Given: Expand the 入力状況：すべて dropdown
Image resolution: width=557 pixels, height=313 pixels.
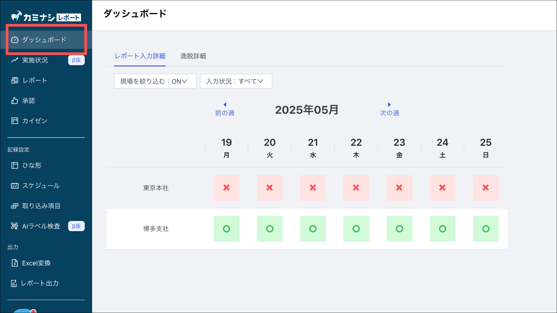Looking at the screenshot, I should tap(236, 81).
